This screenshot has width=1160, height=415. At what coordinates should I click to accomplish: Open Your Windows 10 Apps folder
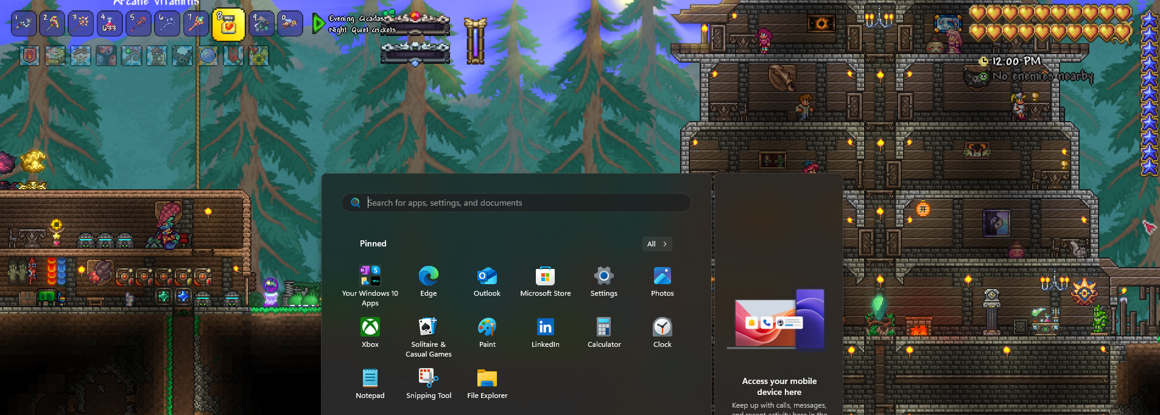370,286
